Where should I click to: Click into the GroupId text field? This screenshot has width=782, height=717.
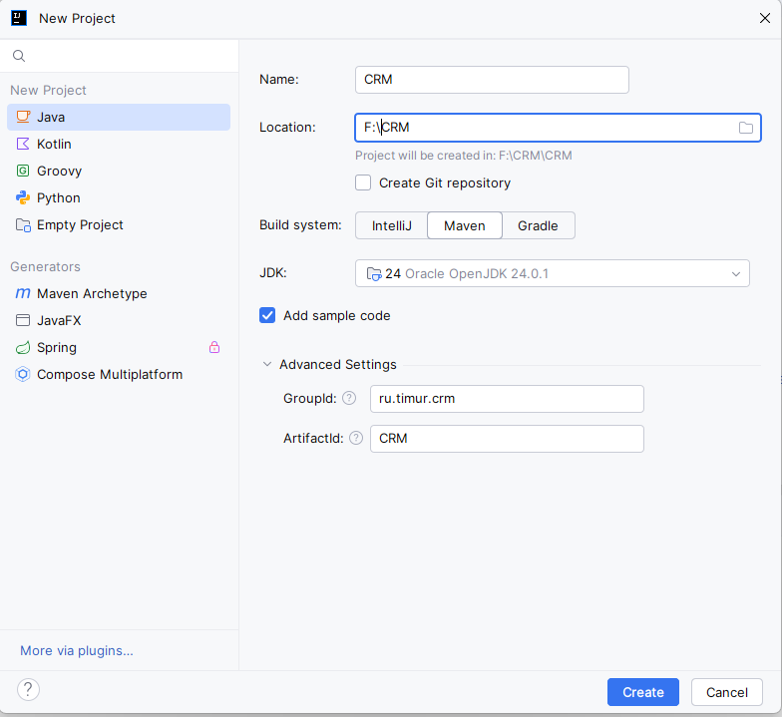point(506,399)
